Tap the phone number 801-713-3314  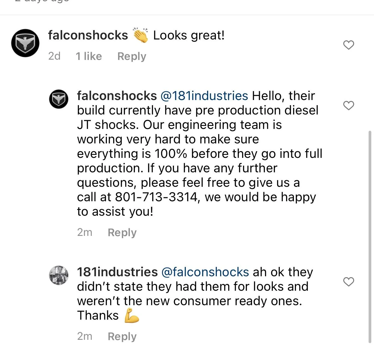coord(156,197)
